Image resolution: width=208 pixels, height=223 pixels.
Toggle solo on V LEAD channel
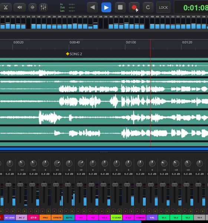click(x=120, y=211)
